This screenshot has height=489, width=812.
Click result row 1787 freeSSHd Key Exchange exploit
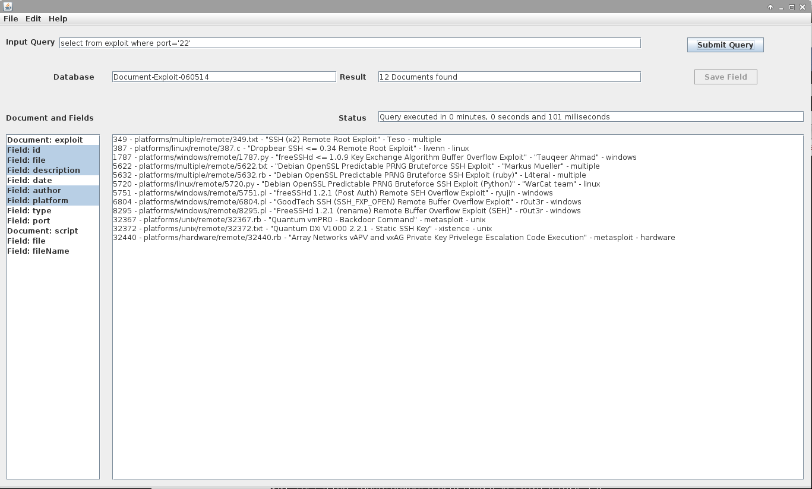pyautogui.click(x=374, y=157)
